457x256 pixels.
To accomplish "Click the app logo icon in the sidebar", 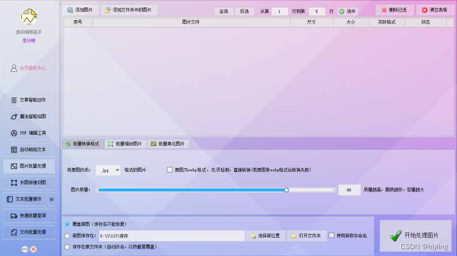I will tap(29, 16).
